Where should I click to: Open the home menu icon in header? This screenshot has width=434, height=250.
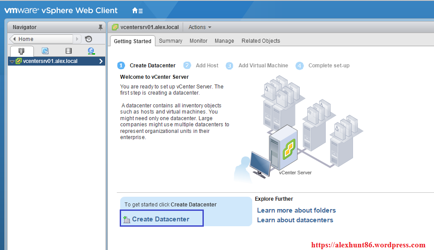pyautogui.click(x=137, y=11)
